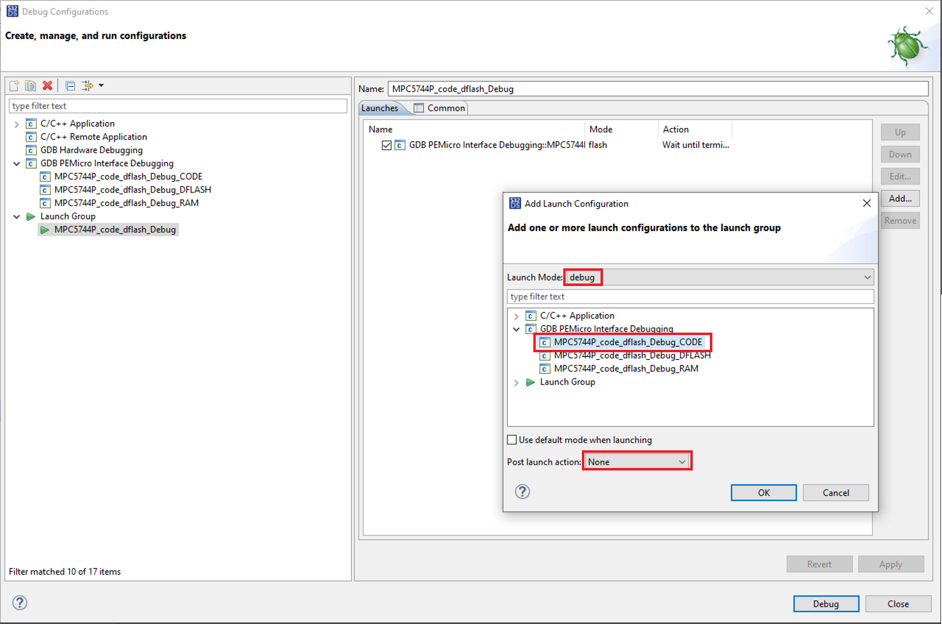This screenshot has height=624, width=942.
Task: Expand Launch Group node in dialog tree
Action: pyautogui.click(x=516, y=382)
